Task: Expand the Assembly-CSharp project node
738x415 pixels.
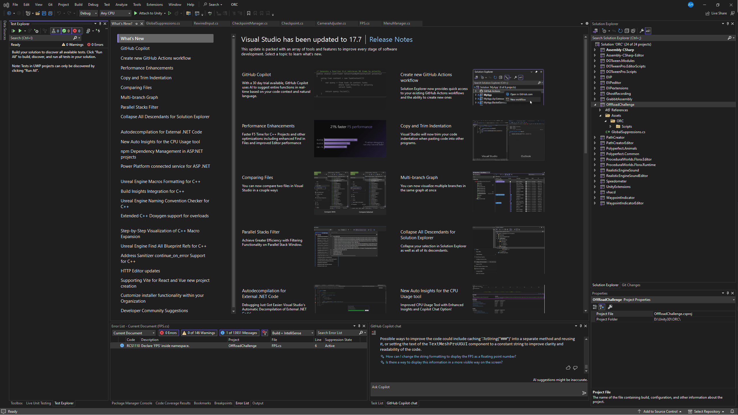Action: (595, 50)
